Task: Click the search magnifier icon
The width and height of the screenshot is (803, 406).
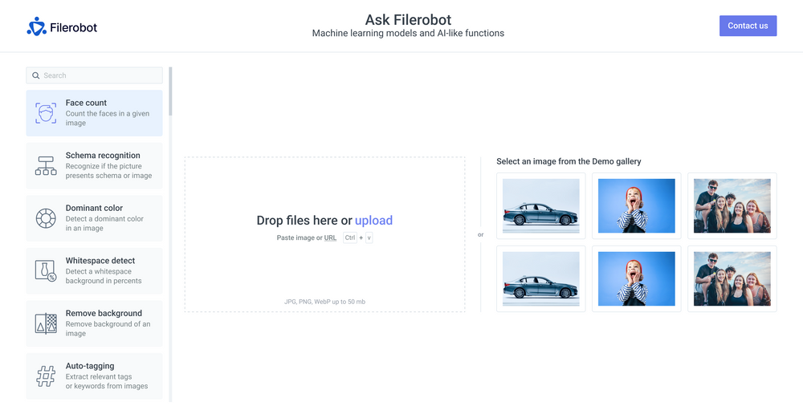Action: [35, 75]
